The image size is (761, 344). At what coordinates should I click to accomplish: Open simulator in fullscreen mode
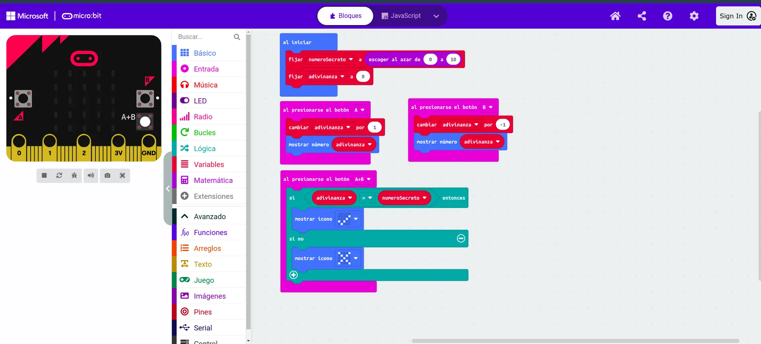123,175
